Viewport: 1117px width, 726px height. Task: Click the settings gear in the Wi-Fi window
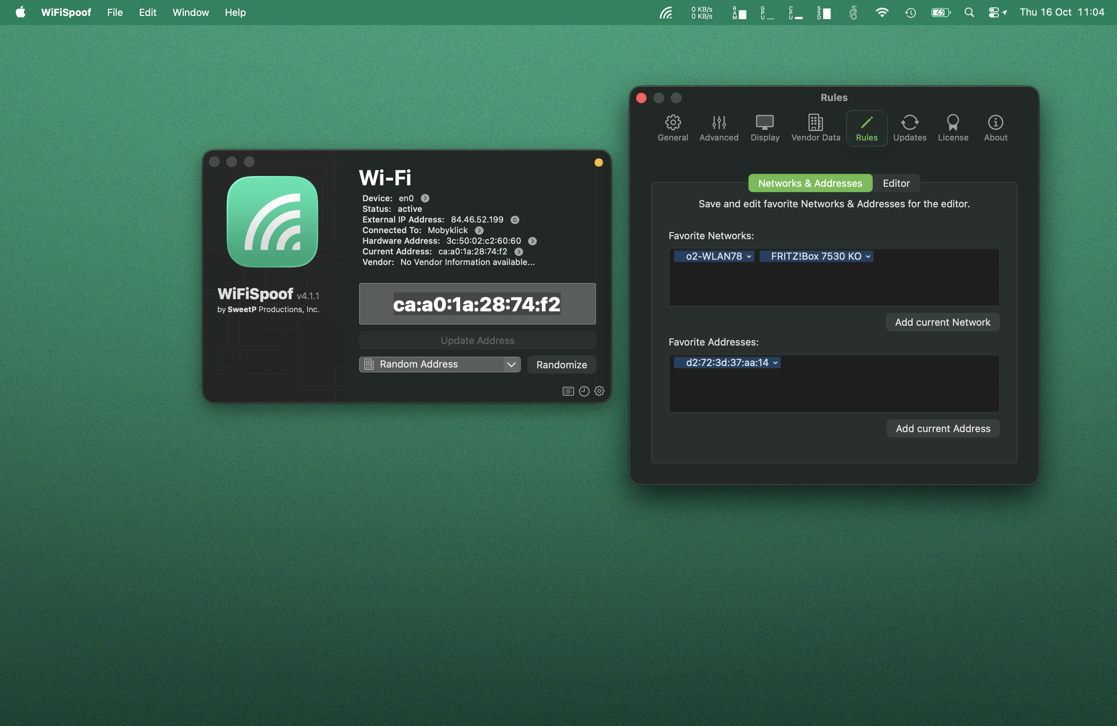pyautogui.click(x=599, y=391)
